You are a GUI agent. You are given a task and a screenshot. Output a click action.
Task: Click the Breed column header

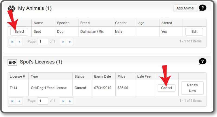click(95, 23)
